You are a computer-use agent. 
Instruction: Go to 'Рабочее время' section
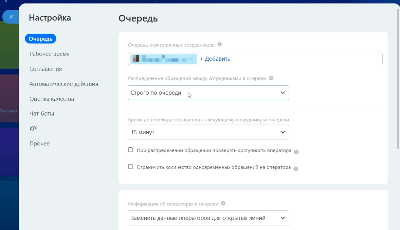(49, 54)
